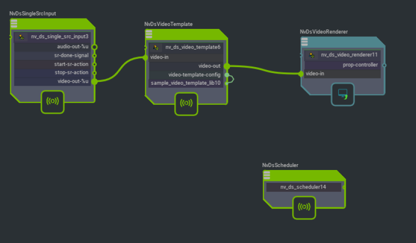Click the broadcast icon on NvDsScheduler node

pyautogui.click(x=305, y=207)
